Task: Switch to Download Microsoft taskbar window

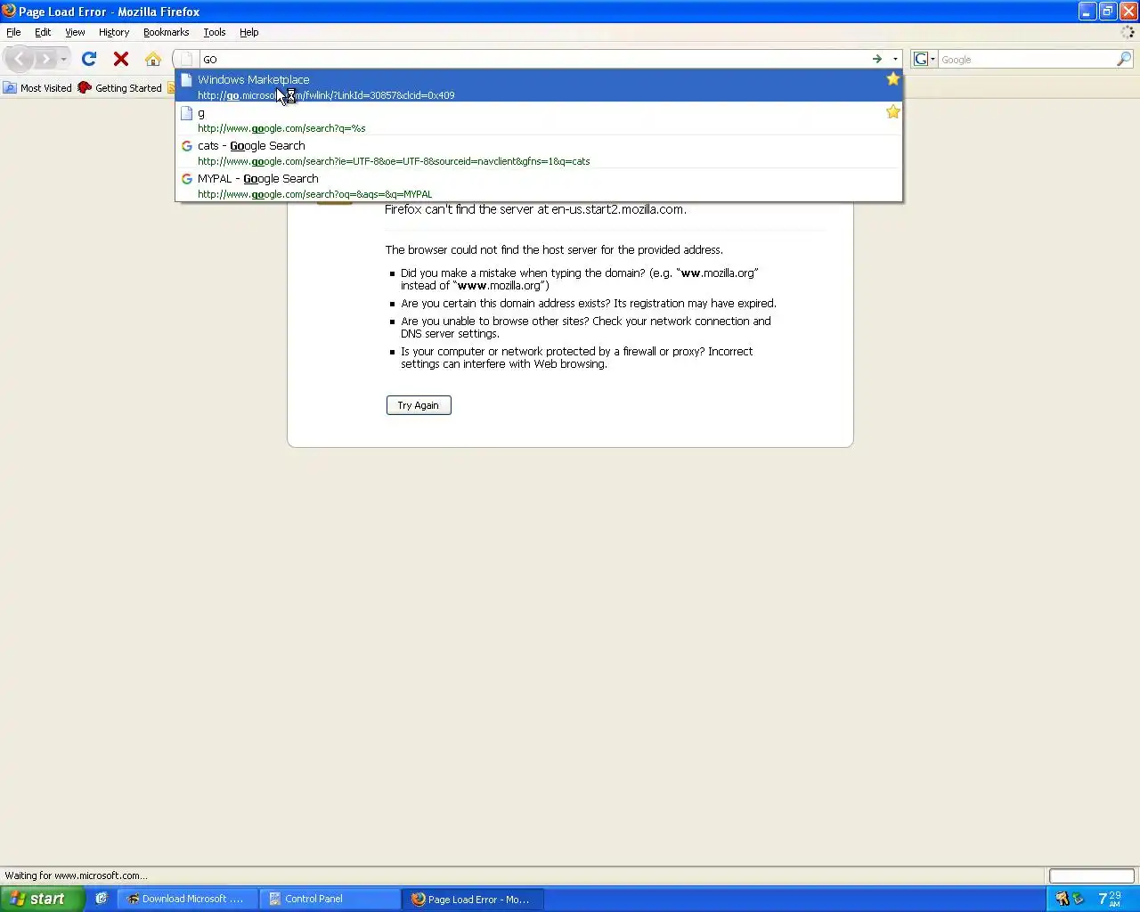Action: point(187,899)
